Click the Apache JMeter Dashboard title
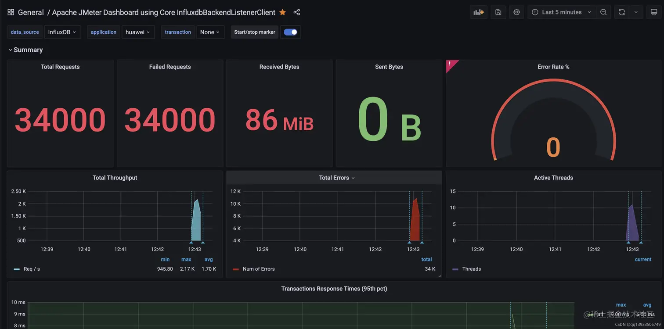 pos(164,12)
